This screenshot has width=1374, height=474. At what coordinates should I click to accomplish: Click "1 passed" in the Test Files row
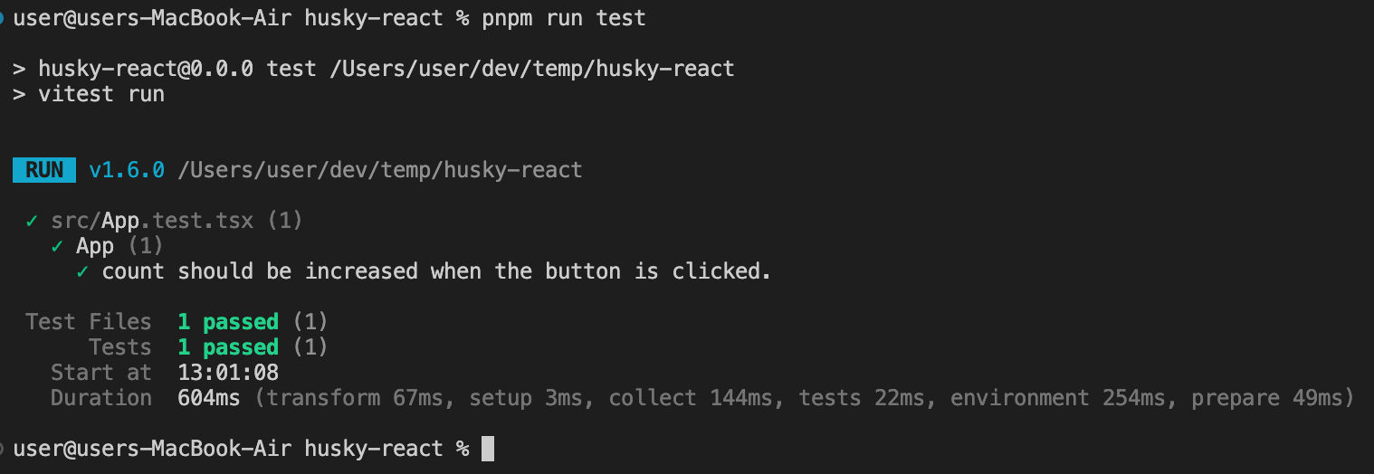(228, 322)
